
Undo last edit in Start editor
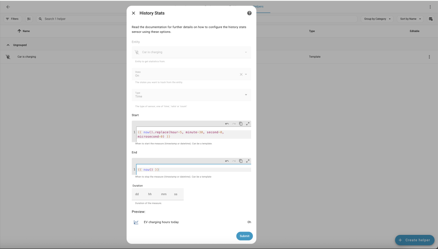[227, 124]
